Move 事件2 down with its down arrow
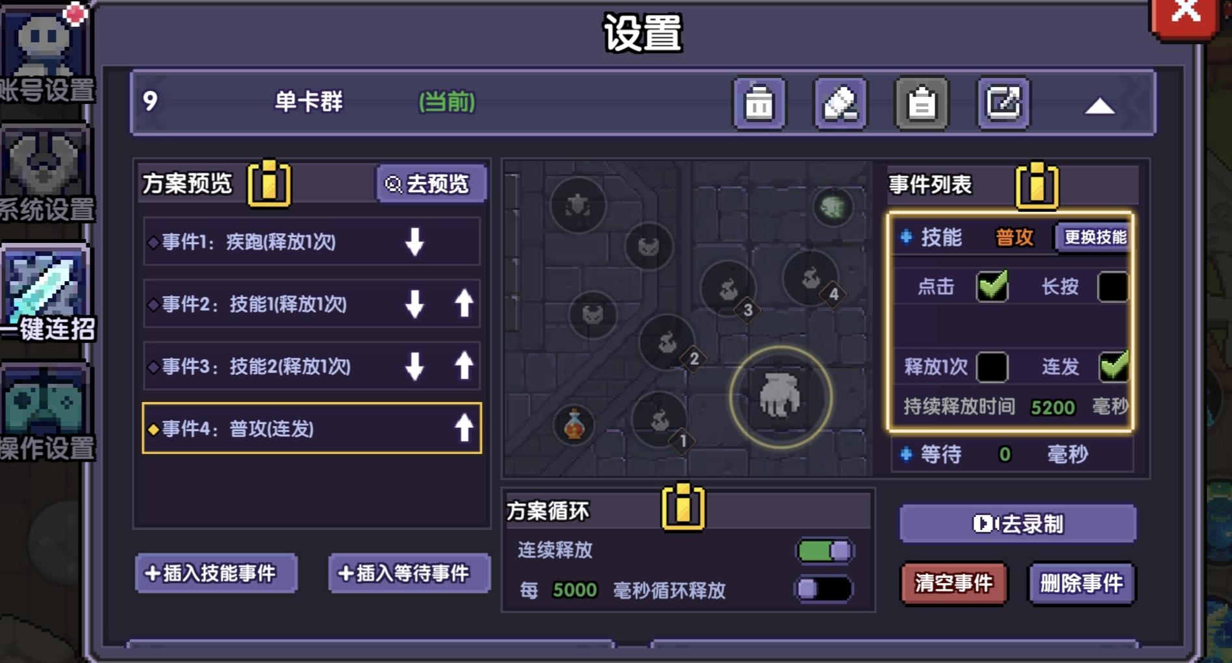1232x663 pixels. click(414, 304)
